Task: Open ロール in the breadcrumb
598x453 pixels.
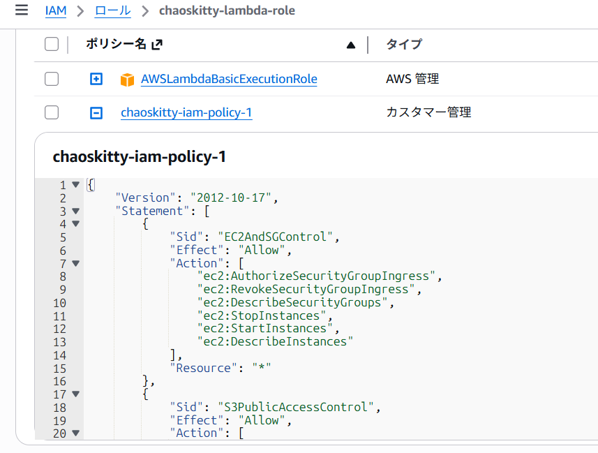Action: click(112, 11)
